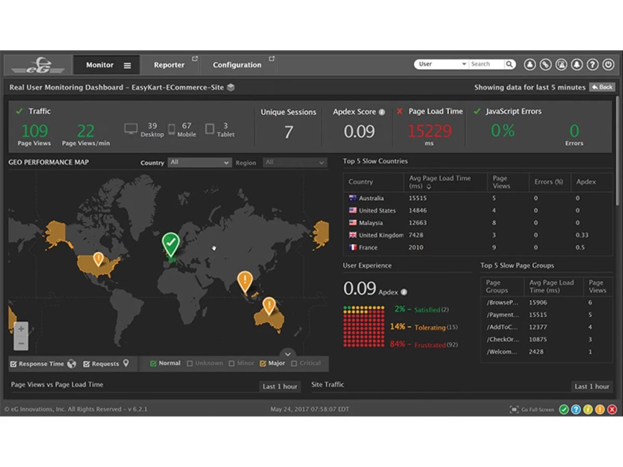
Task: Enable the Minor status checkbox
Action: coord(232,364)
